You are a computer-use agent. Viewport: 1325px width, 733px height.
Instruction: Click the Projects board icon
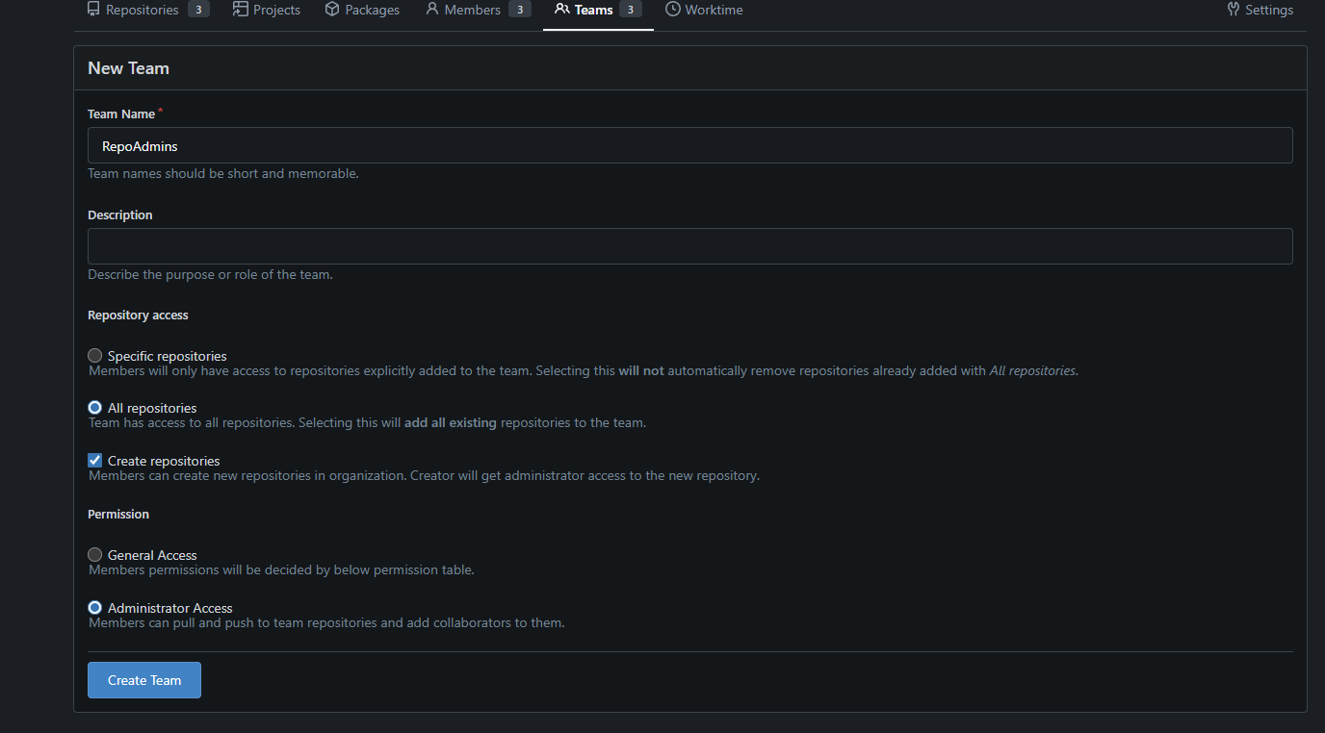[241, 10]
